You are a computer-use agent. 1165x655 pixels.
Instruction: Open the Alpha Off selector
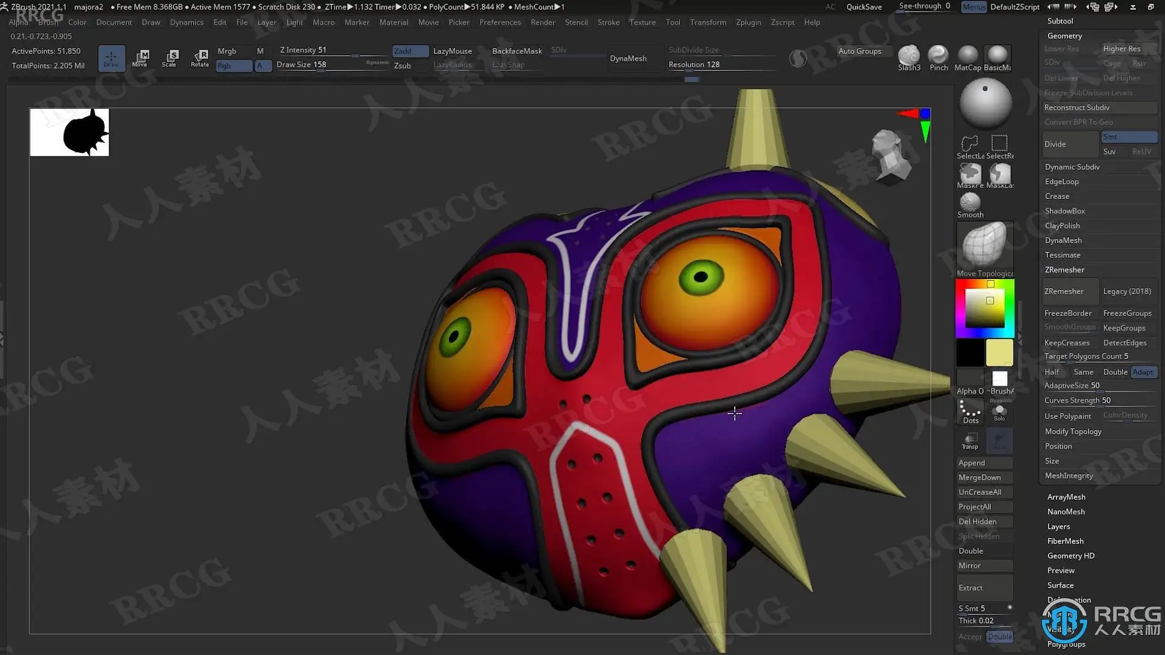tap(970, 383)
